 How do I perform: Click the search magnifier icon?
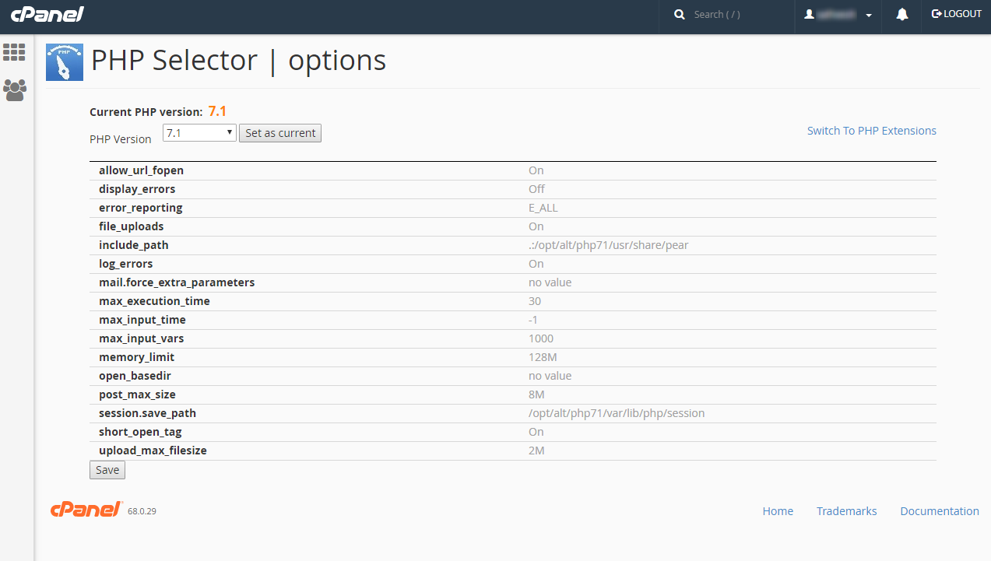point(680,14)
